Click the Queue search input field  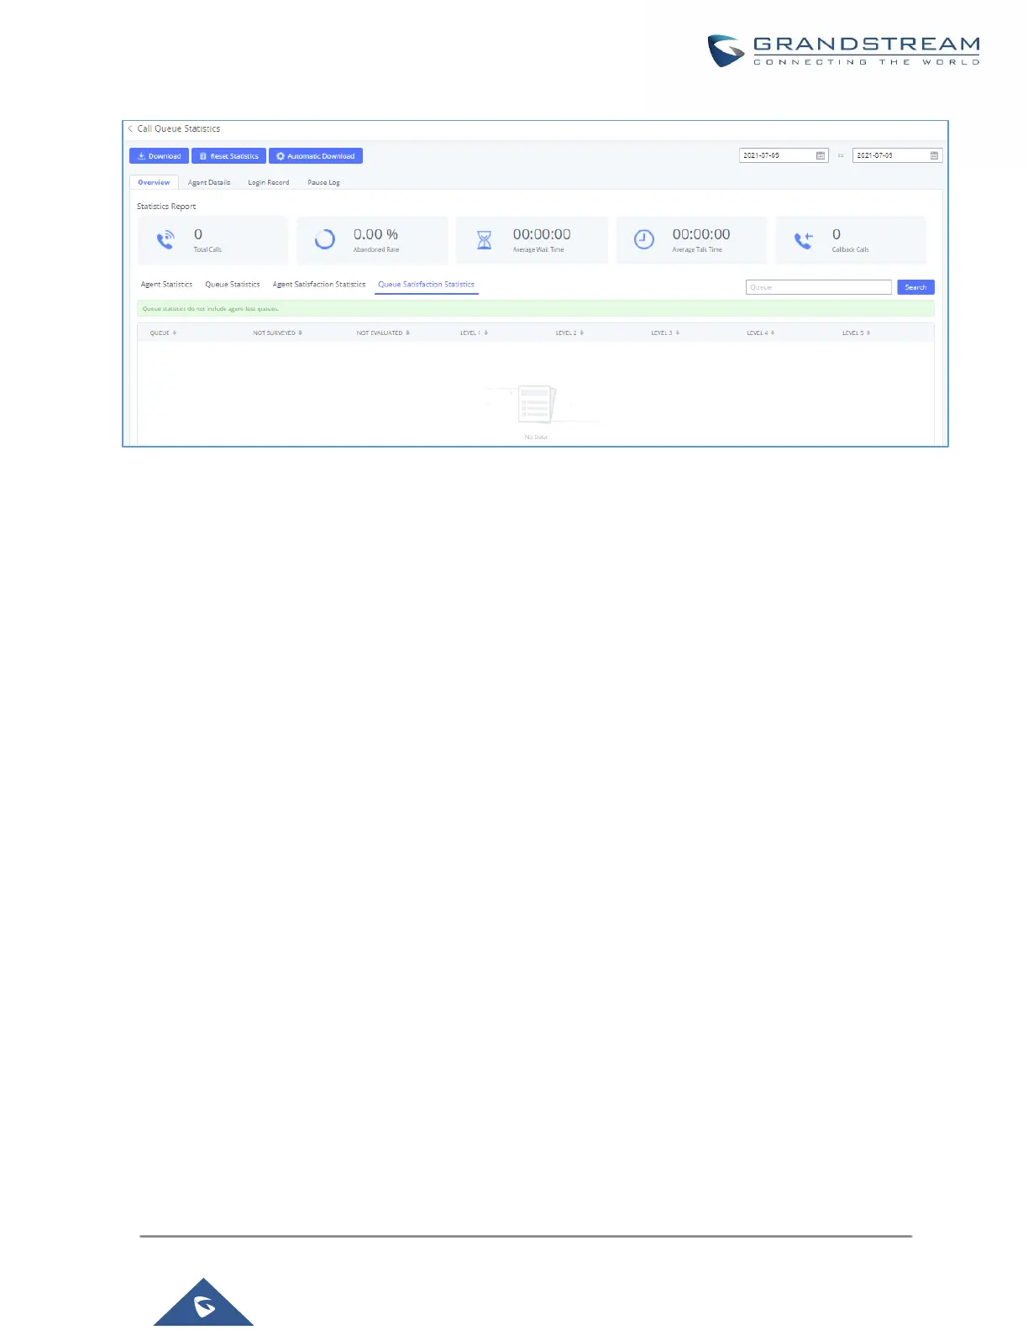pos(819,287)
